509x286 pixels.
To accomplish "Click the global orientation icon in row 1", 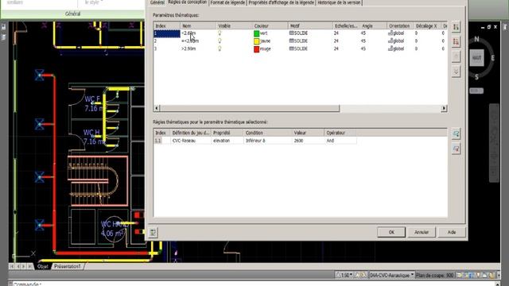I will [x=390, y=33].
